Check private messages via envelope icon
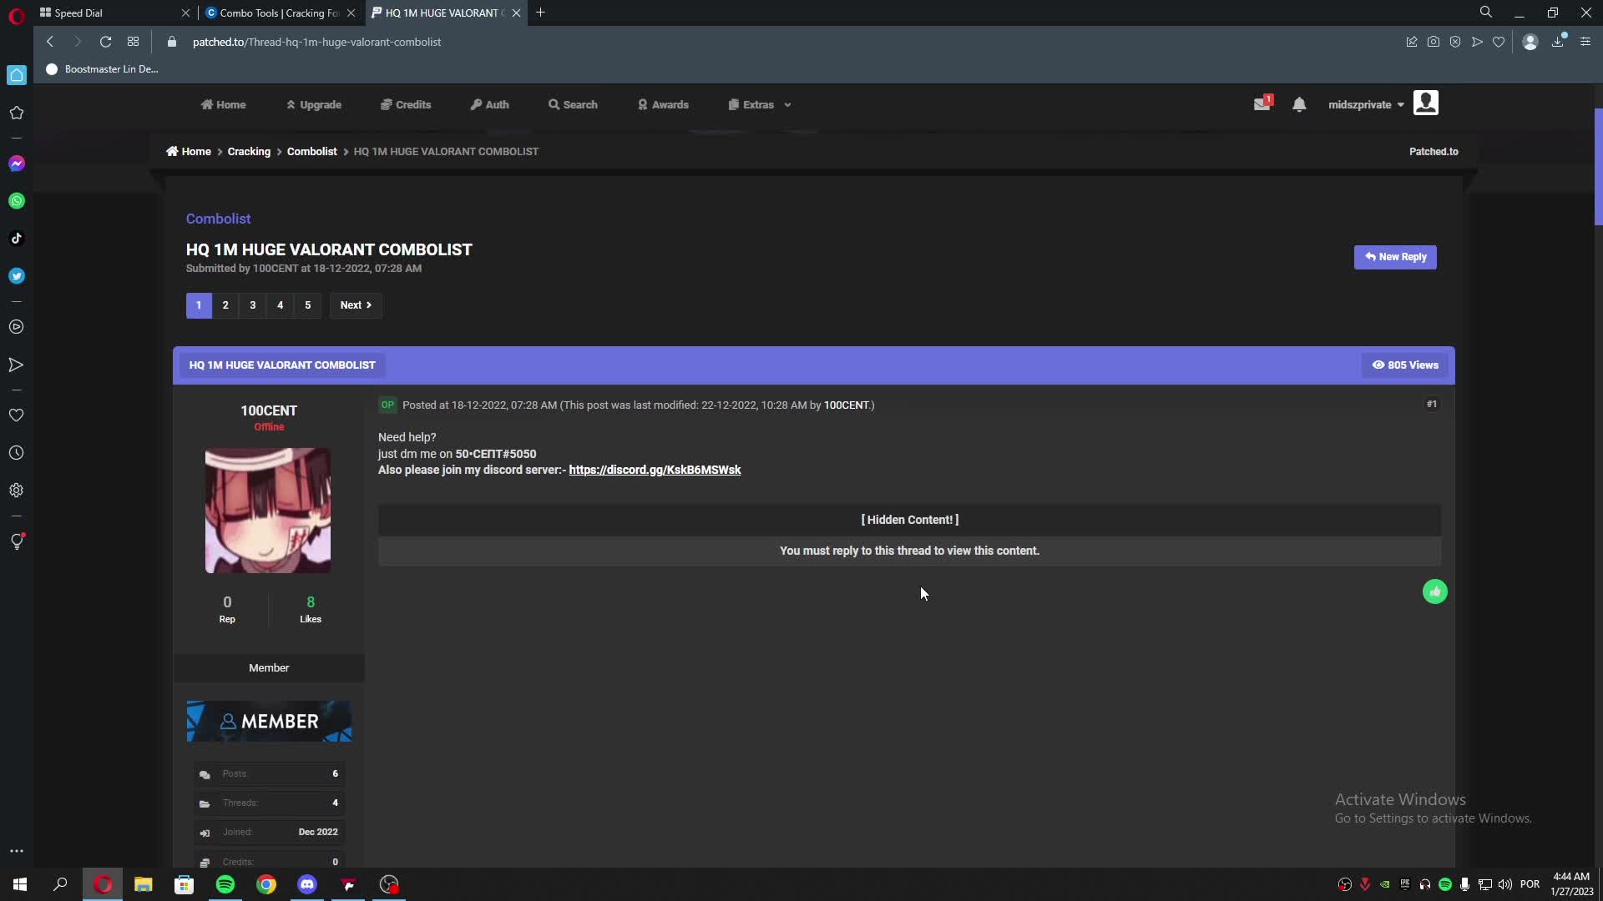Image resolution: width=1603 pixels, height=901 pixels. [1262, 103]
